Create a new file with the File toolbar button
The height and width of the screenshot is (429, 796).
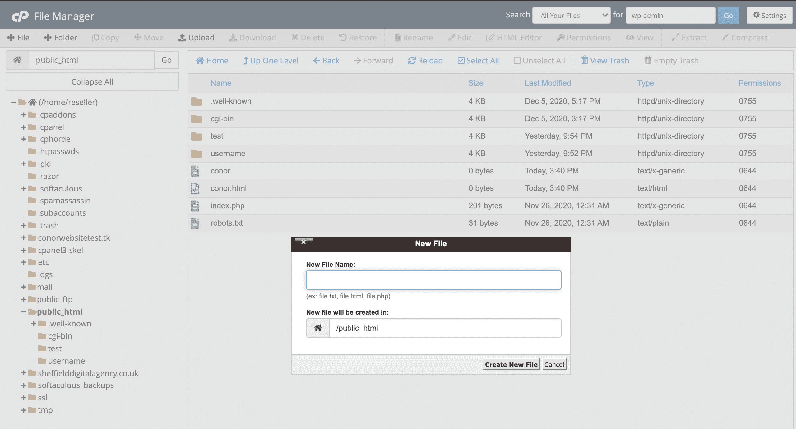(18, 38)
